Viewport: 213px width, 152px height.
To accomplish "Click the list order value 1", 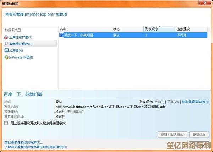I will tap(146, 35).
